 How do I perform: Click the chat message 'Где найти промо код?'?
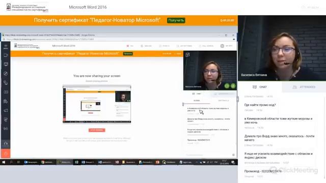tap(260, 105)
